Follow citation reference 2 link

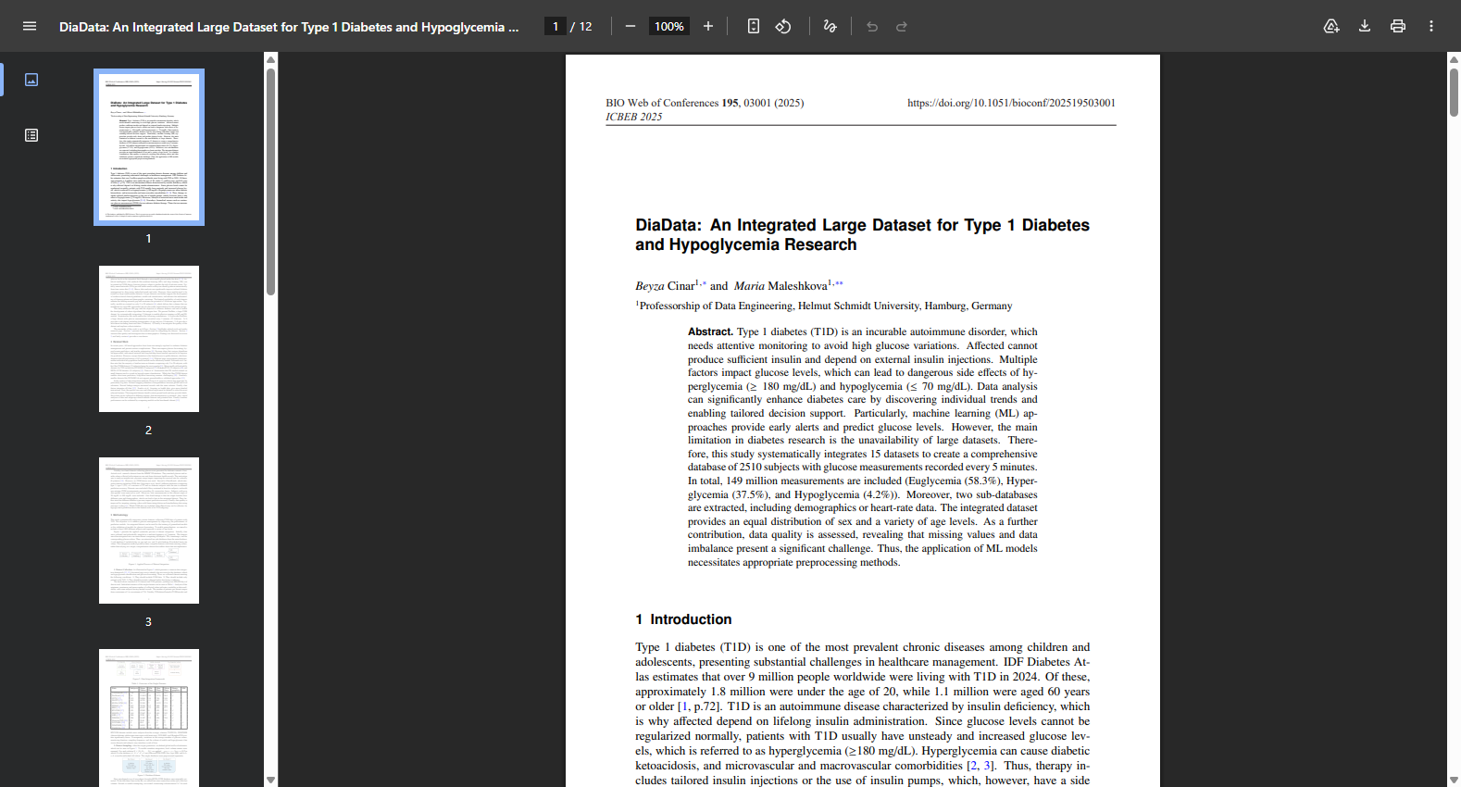(973, 766)
